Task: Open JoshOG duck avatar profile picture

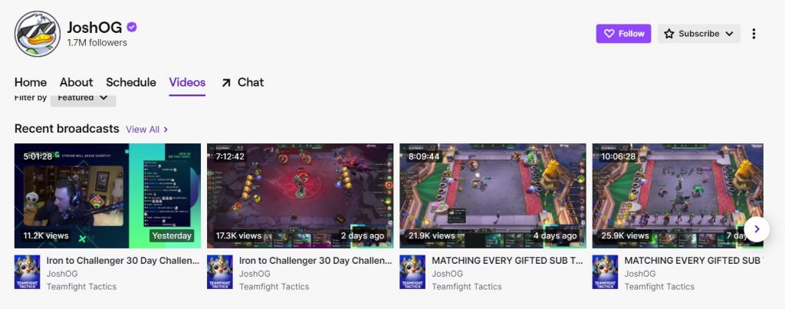Action: pos(38,34)
